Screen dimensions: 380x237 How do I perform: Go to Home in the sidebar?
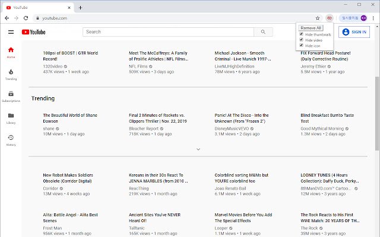[11, 53]
